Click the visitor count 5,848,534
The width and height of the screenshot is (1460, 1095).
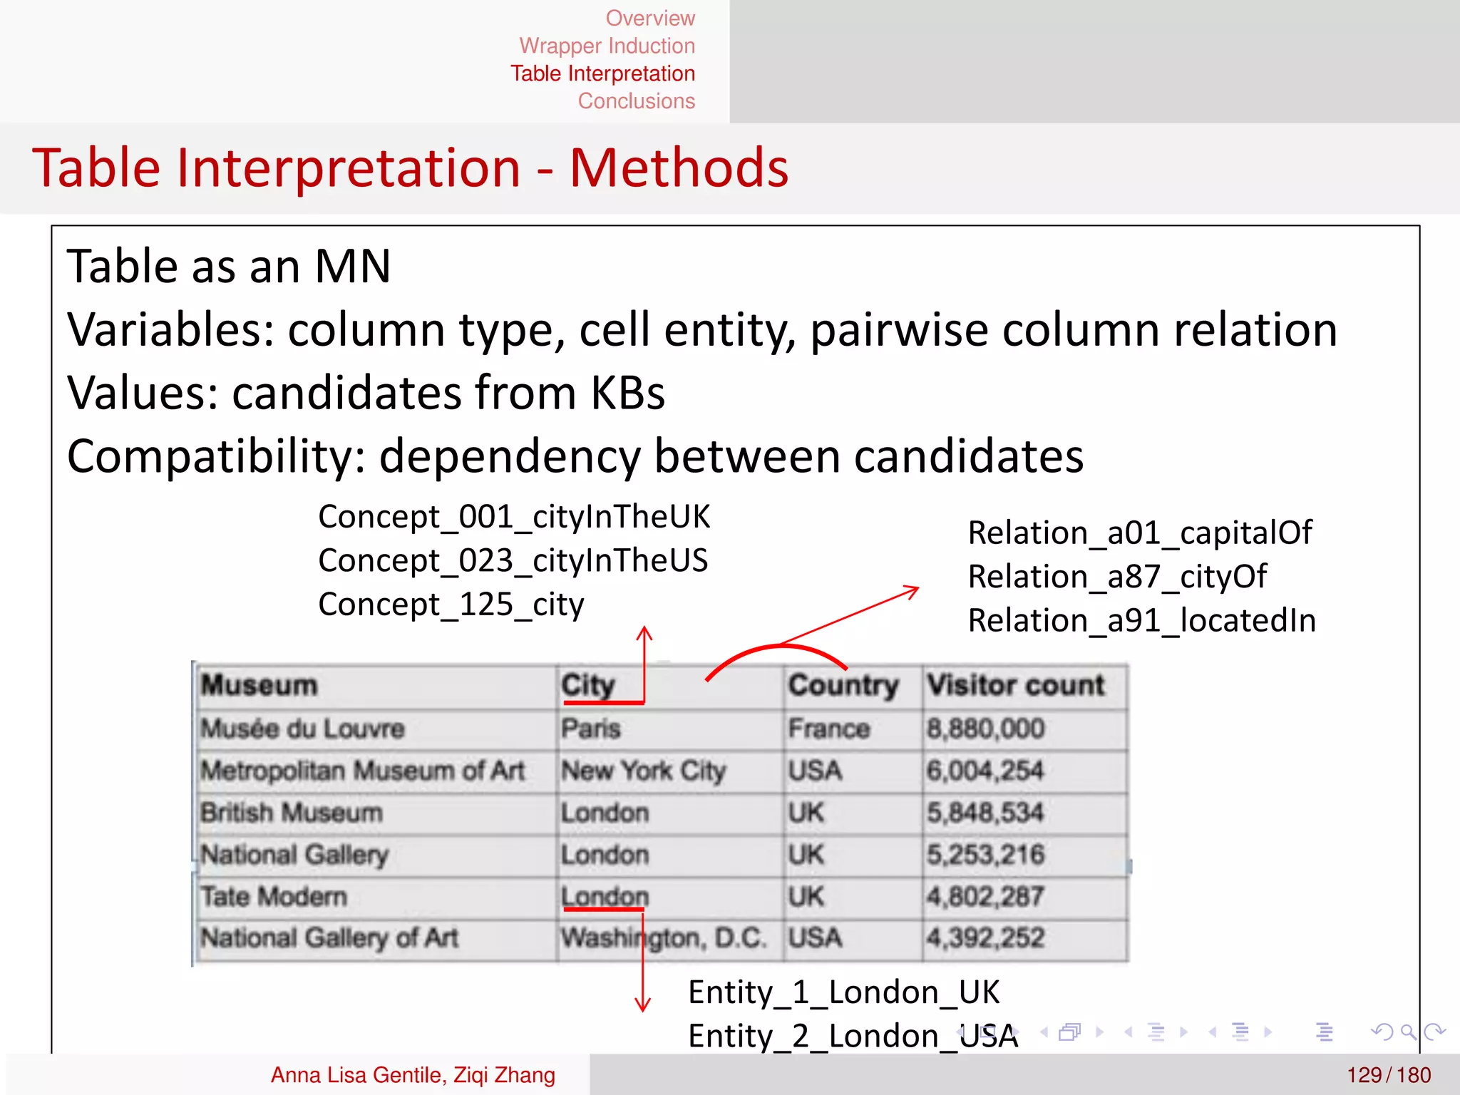[1024, 813]
